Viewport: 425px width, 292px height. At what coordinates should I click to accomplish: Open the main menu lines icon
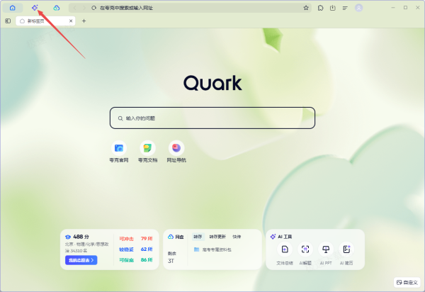[345, 8]
